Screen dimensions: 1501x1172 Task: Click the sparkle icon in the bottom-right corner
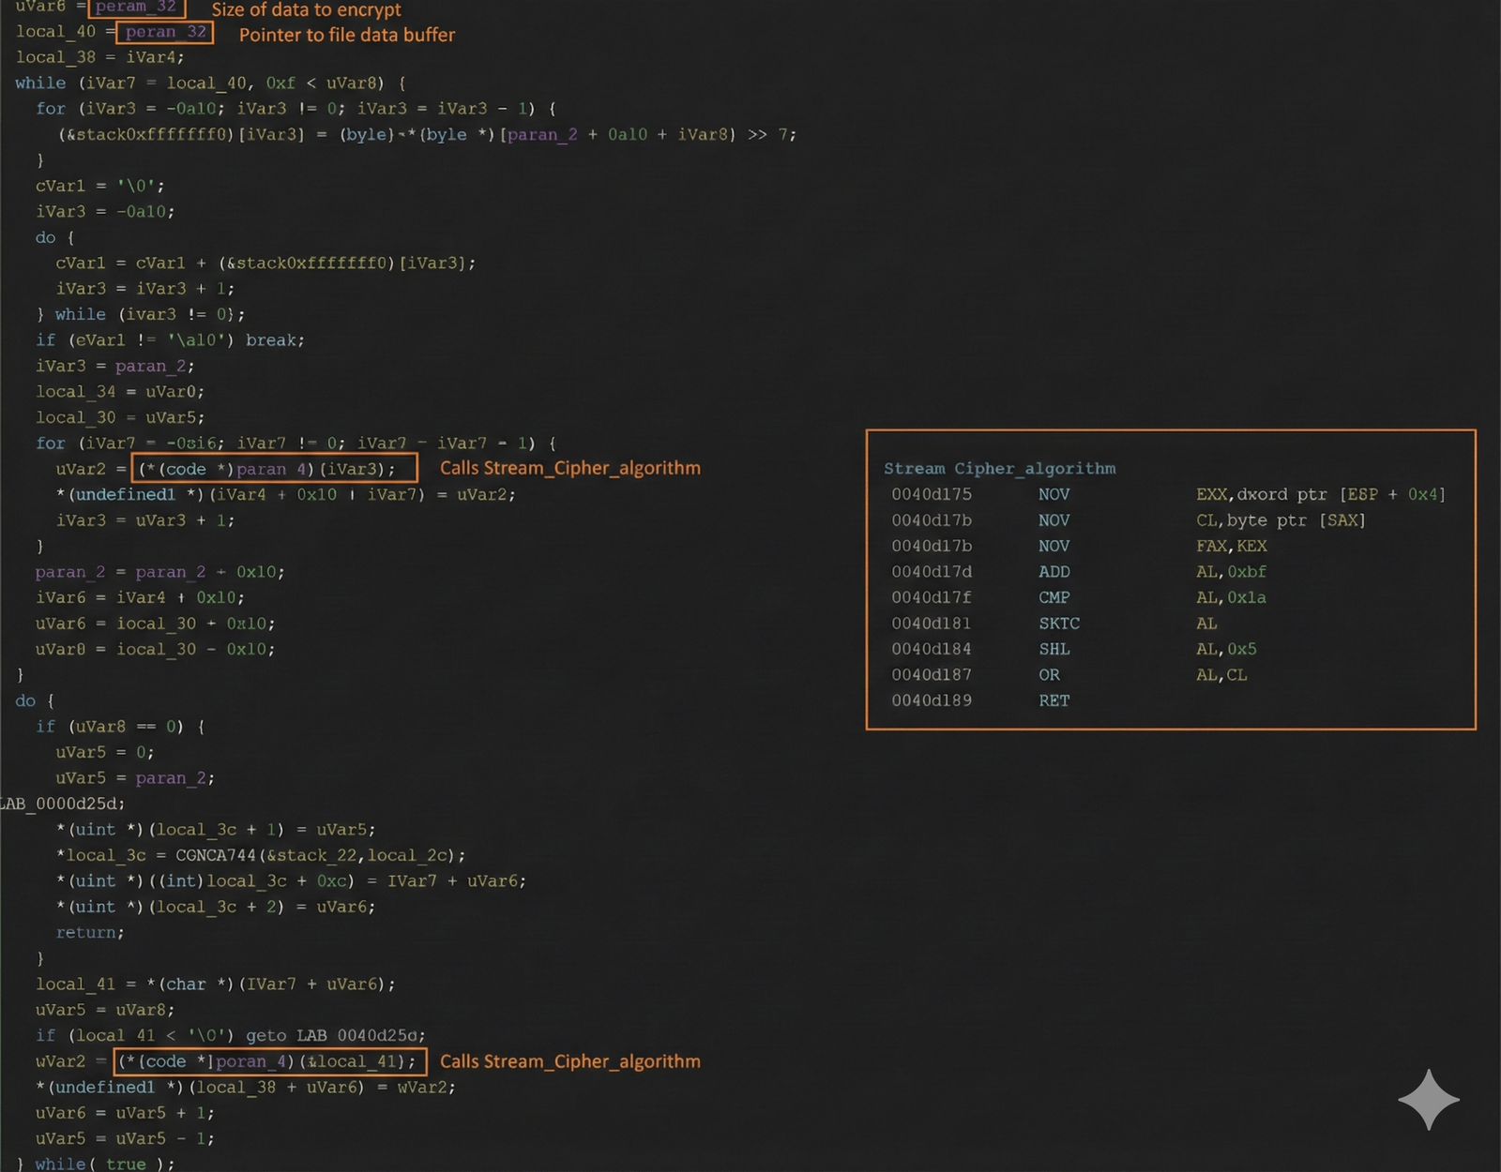1428,1099
